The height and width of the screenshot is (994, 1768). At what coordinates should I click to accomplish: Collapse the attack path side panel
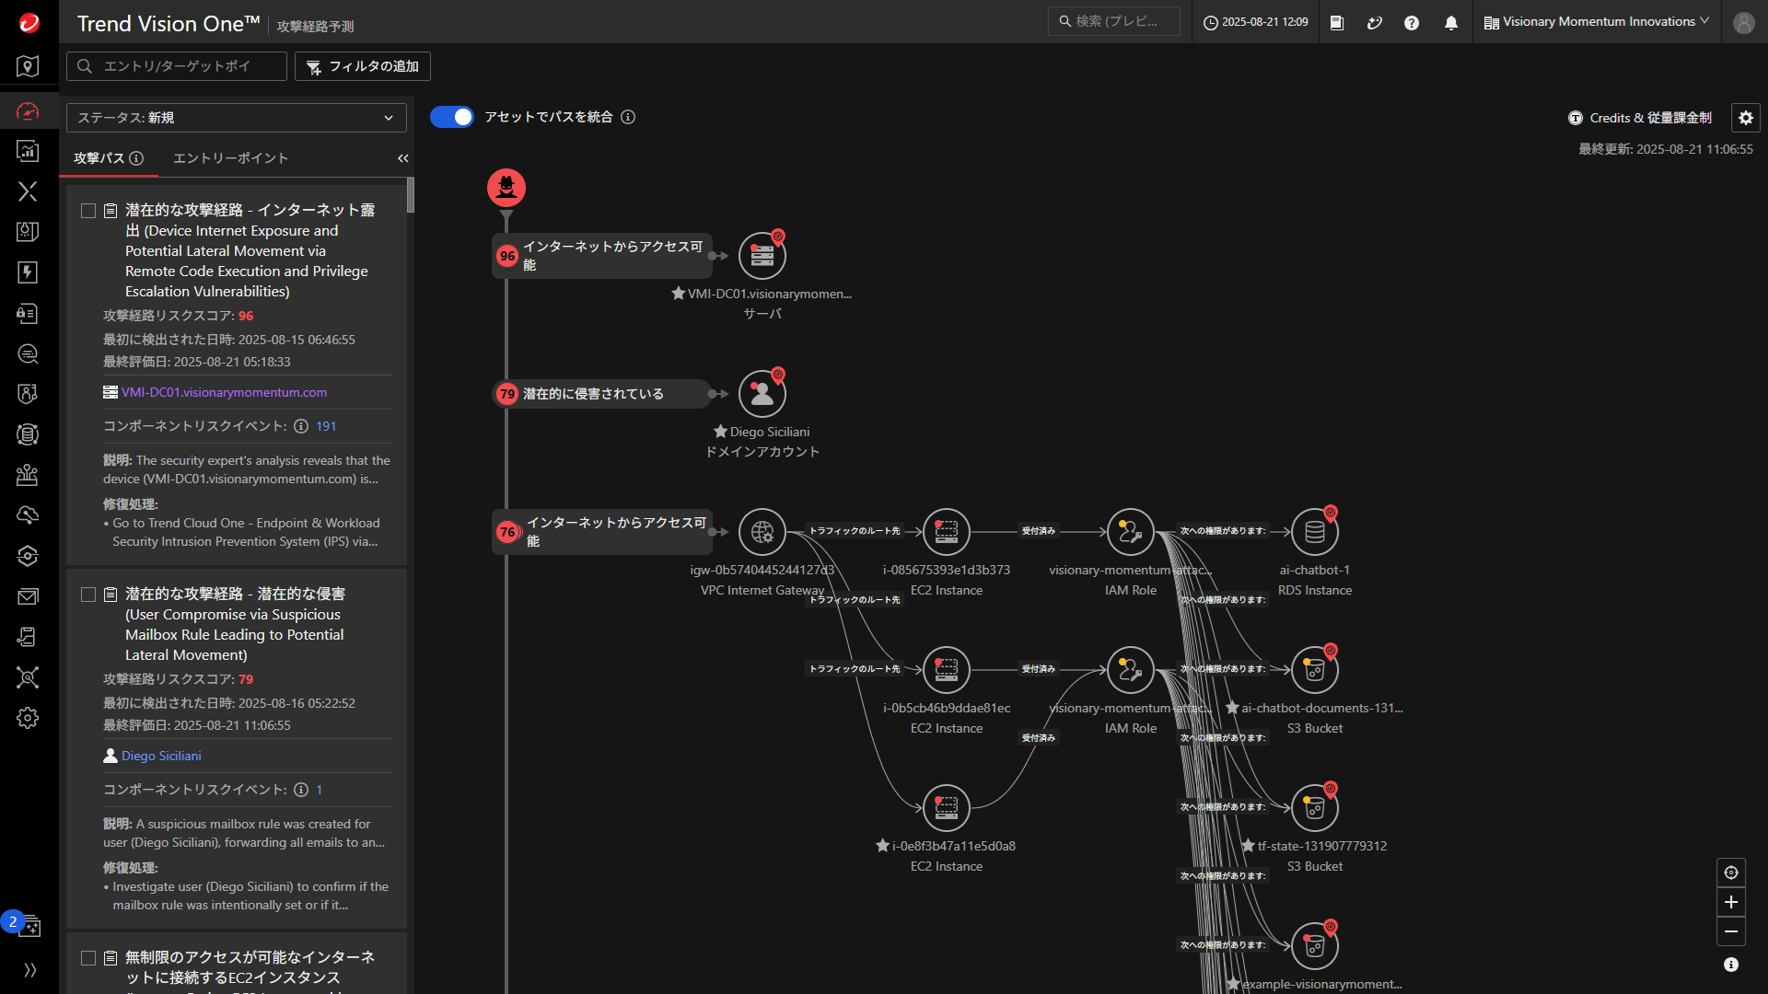(x=402, y=158)
